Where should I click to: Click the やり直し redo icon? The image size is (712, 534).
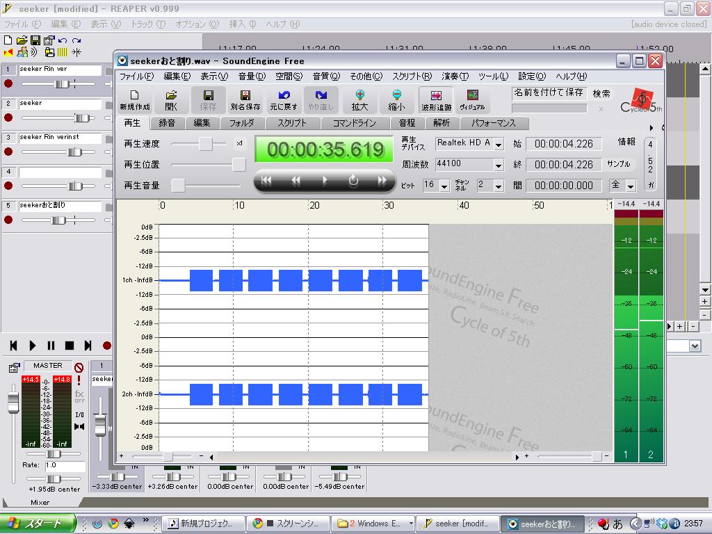pos(321,100)
